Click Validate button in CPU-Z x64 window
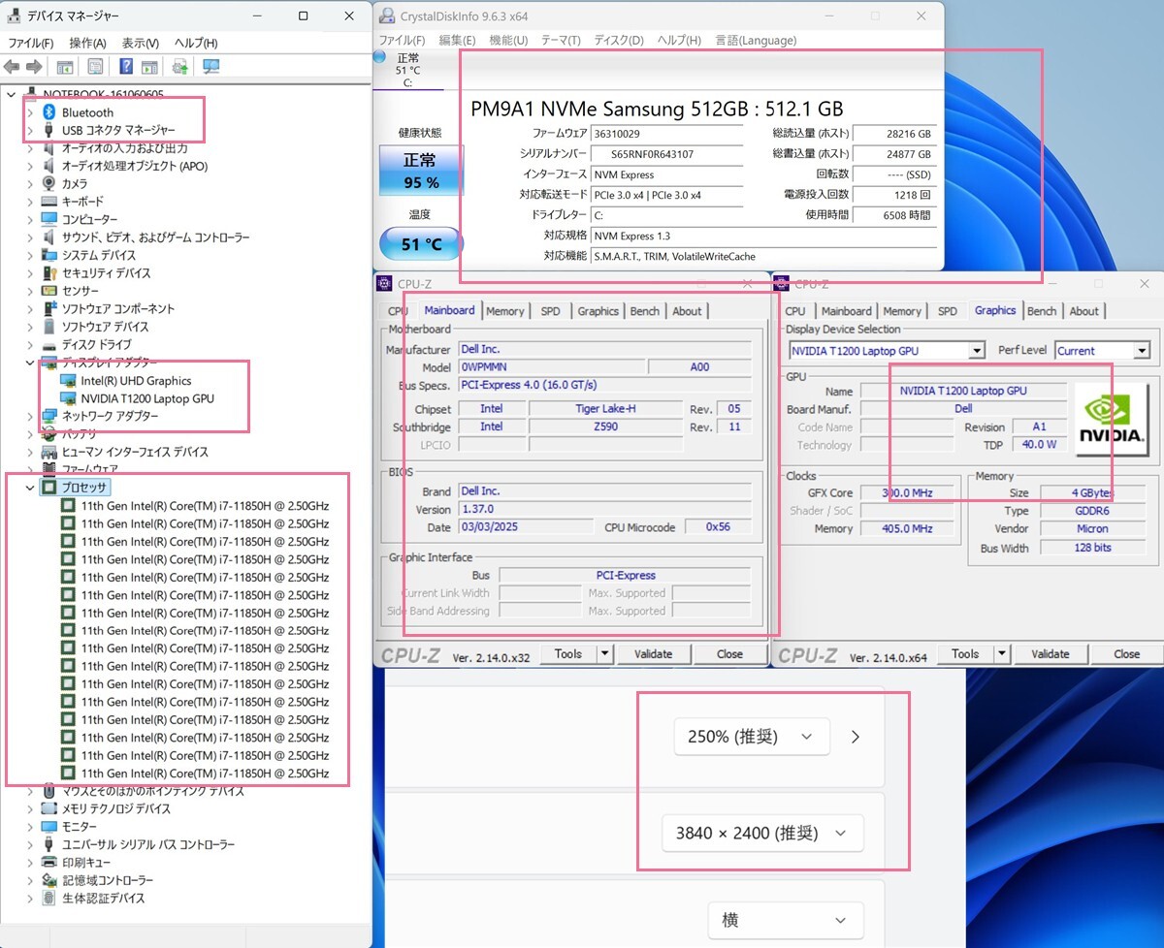Image resolution: width=1164 pixels, height=948 pixels. click(1050, 654)
